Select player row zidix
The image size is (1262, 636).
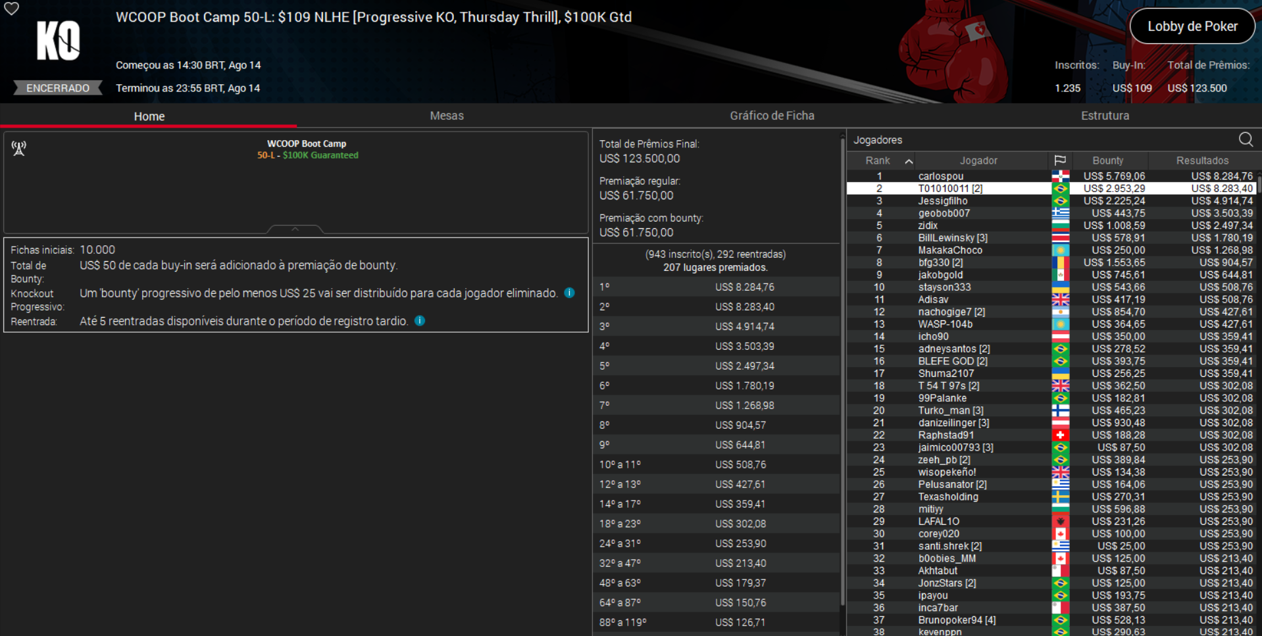coord(1051,226)
